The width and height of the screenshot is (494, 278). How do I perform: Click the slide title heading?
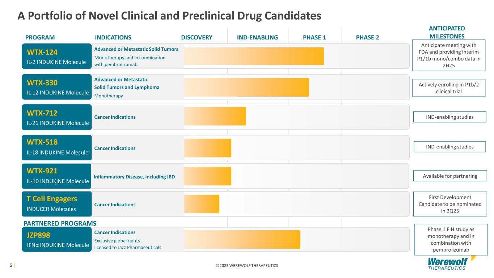(x=169, y=16)
